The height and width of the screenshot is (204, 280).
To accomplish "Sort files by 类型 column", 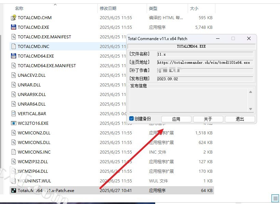I will (x=153, y=9).
